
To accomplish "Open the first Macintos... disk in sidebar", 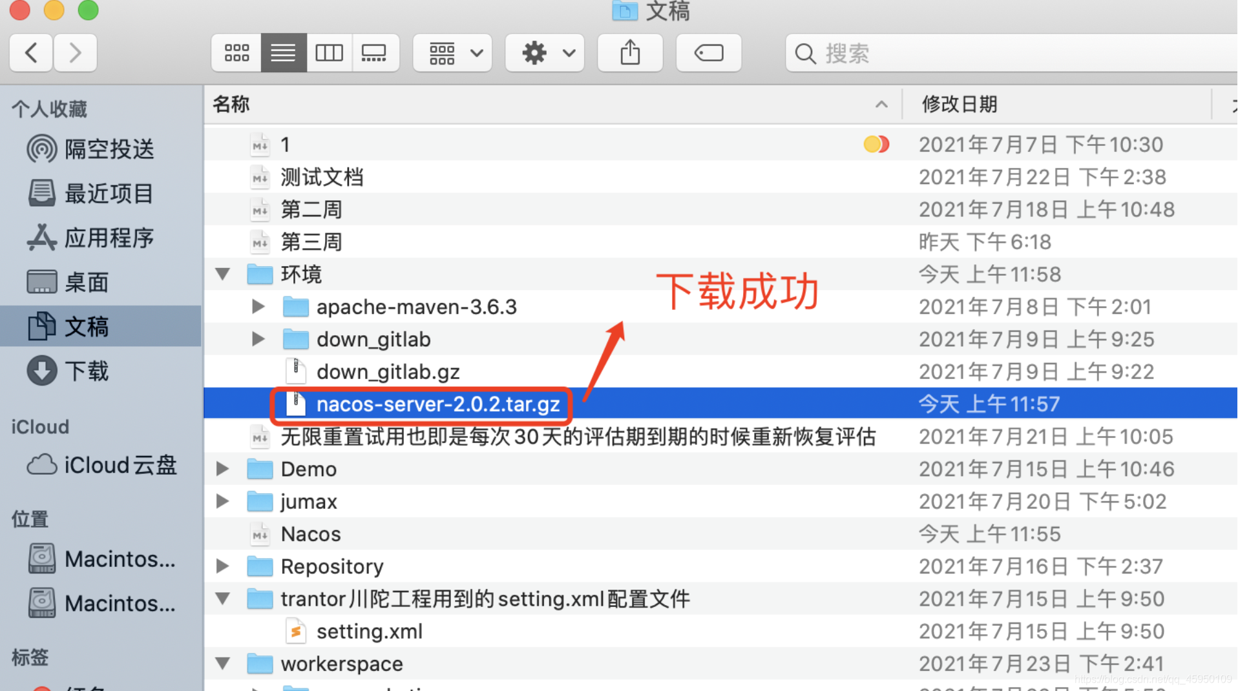I will click(x=102, y=559).
